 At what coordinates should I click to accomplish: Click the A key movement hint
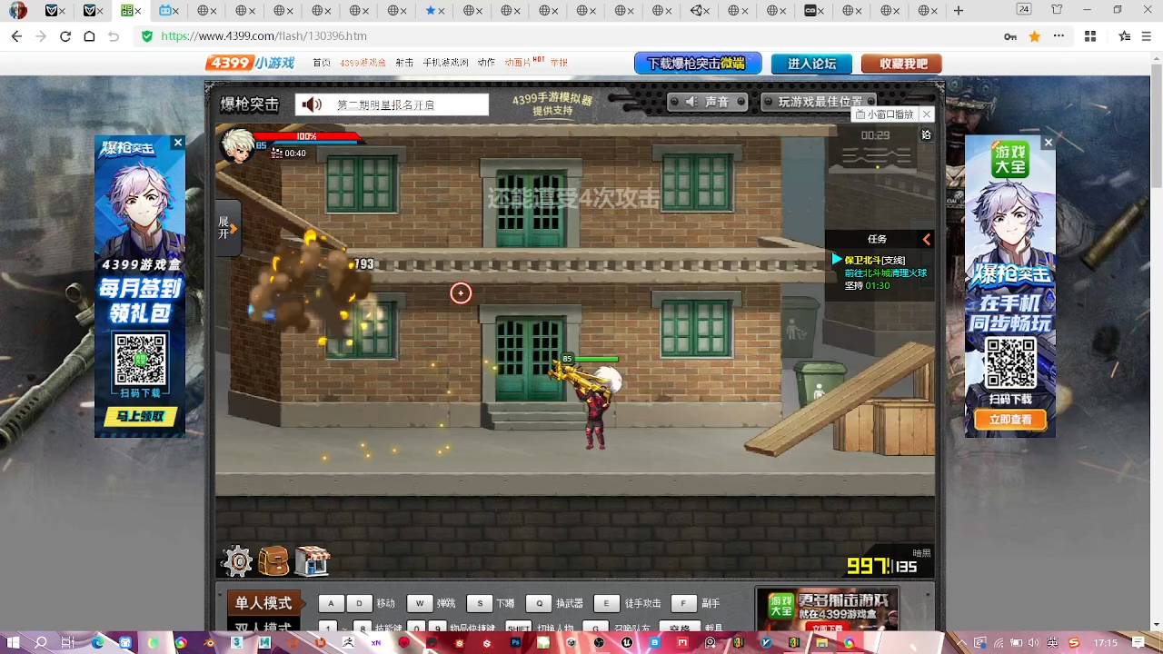point(332,603)
